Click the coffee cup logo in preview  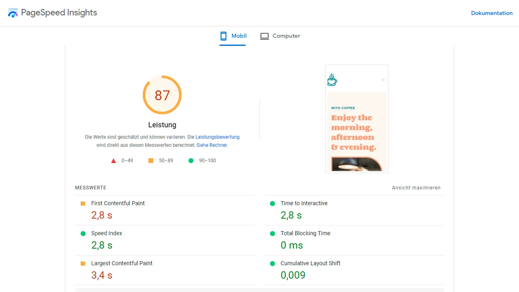[332, 79]
